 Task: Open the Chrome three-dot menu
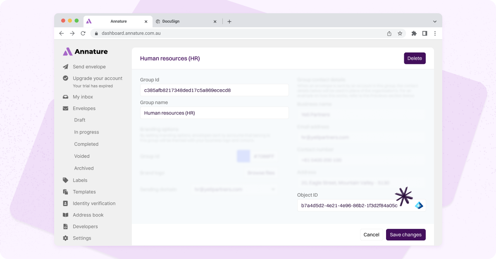(435, 33)
